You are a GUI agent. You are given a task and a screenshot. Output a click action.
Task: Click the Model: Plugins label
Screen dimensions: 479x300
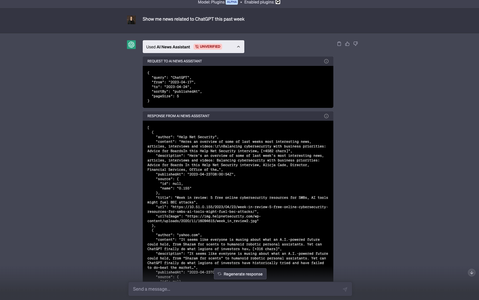click(211, 2)
